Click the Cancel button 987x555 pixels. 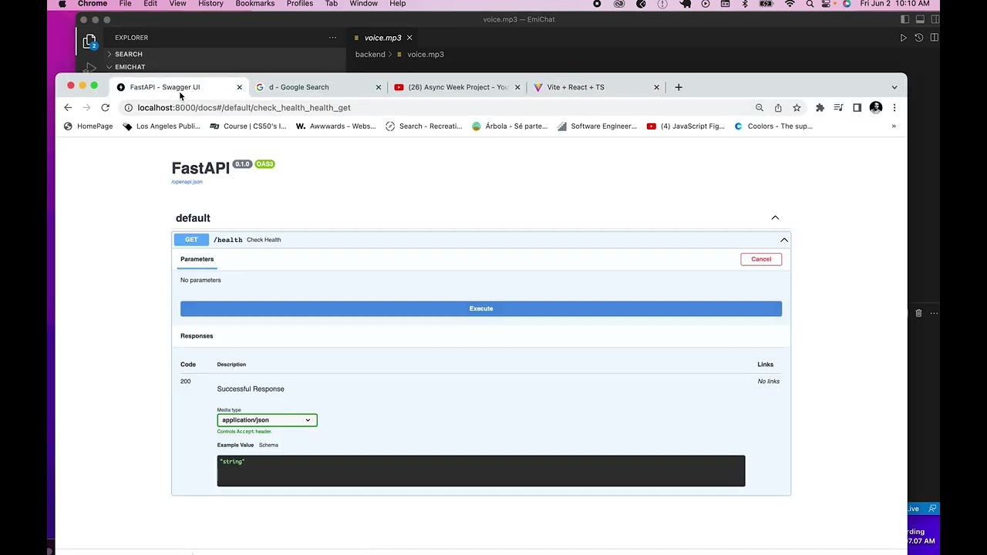pyautogui.click(x=761, y=259)
